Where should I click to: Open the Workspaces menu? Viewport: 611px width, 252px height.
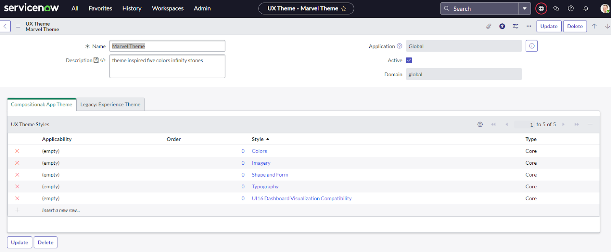(x=168, y=8)
